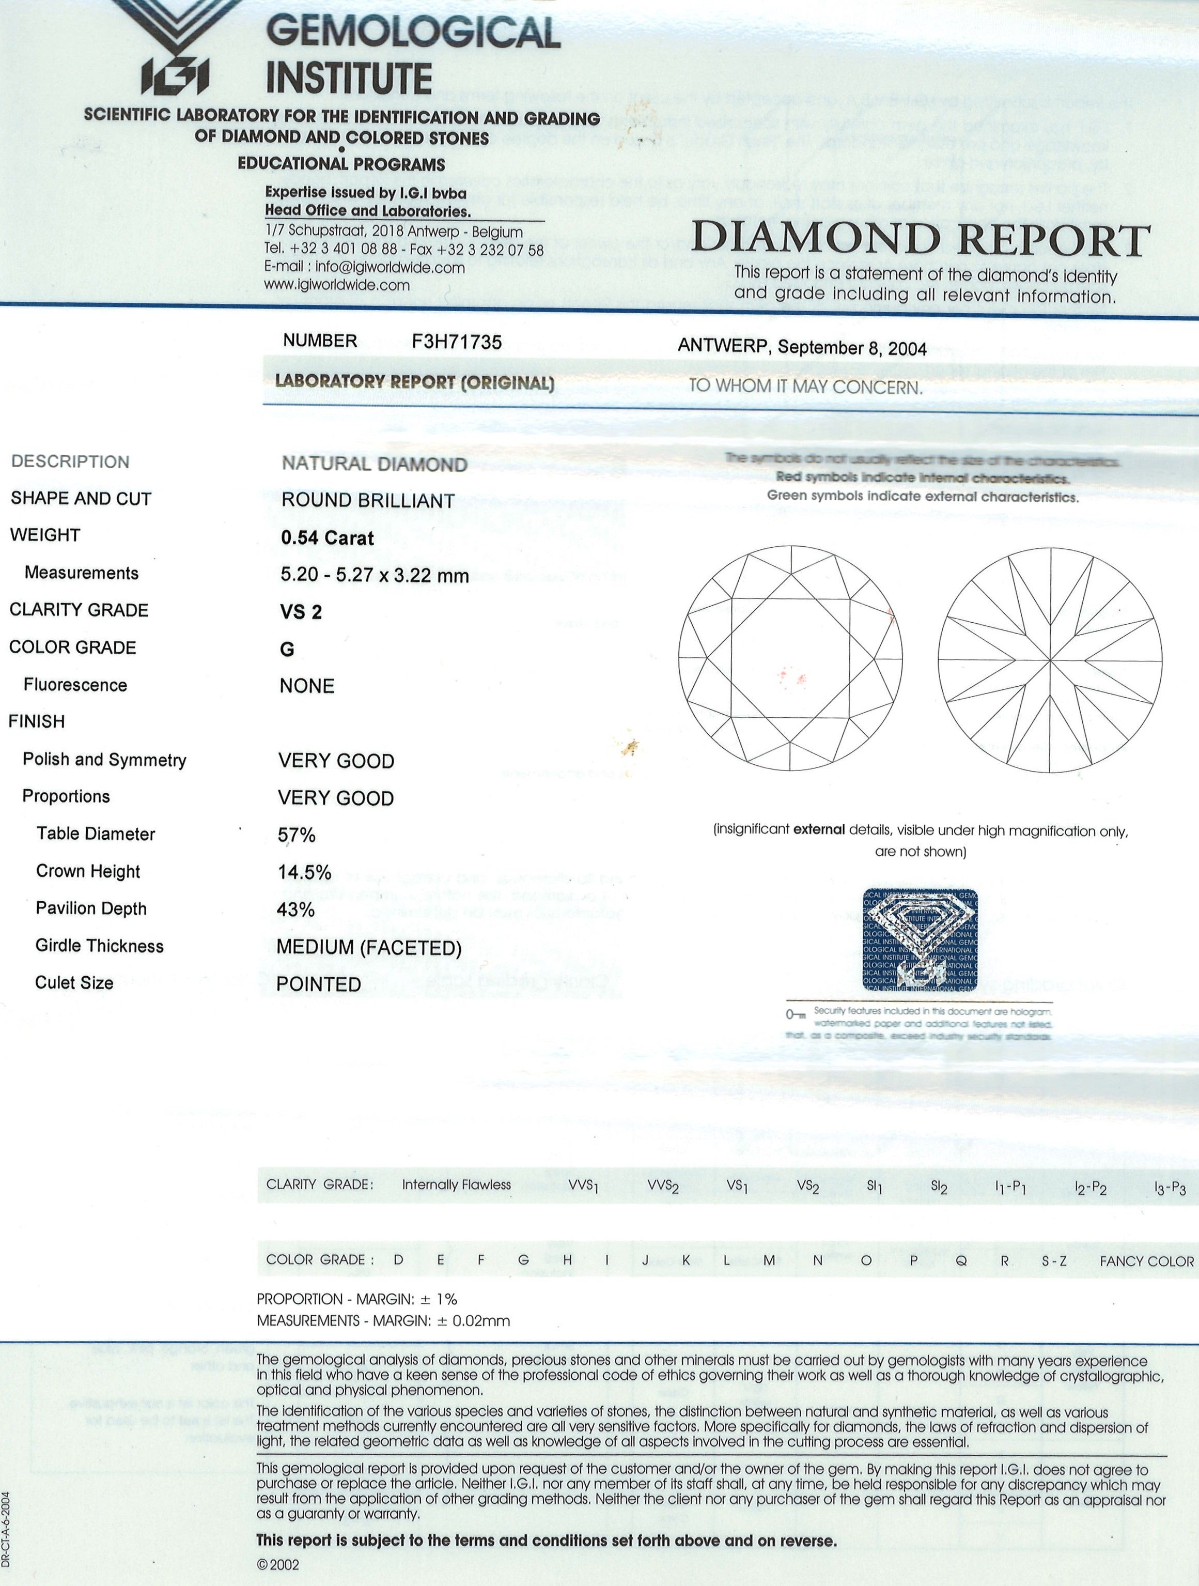The width and height of the screenshot is (1199, 1586).
Task: Click the blue hologram security seal
Action: (x=920, y=940)
